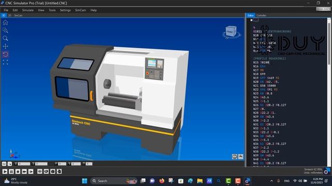Start the simulation with Play button

pos(5,172)
